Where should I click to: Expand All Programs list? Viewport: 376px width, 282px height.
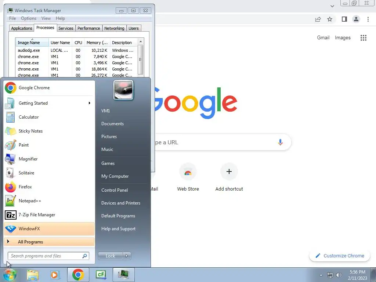(x=49, y=242)
